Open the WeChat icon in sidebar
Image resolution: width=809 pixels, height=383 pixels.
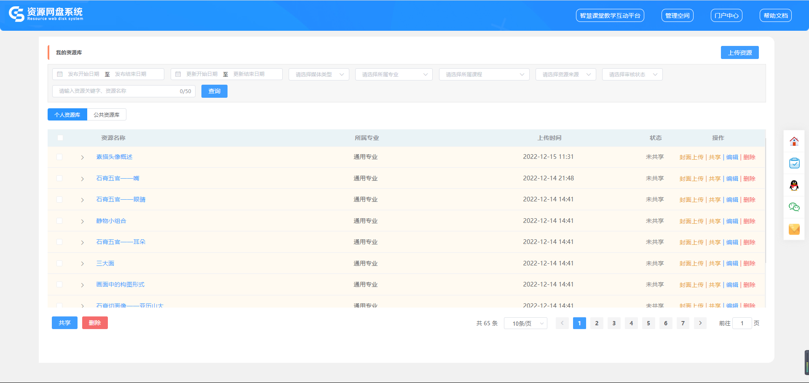click(794, 207)
